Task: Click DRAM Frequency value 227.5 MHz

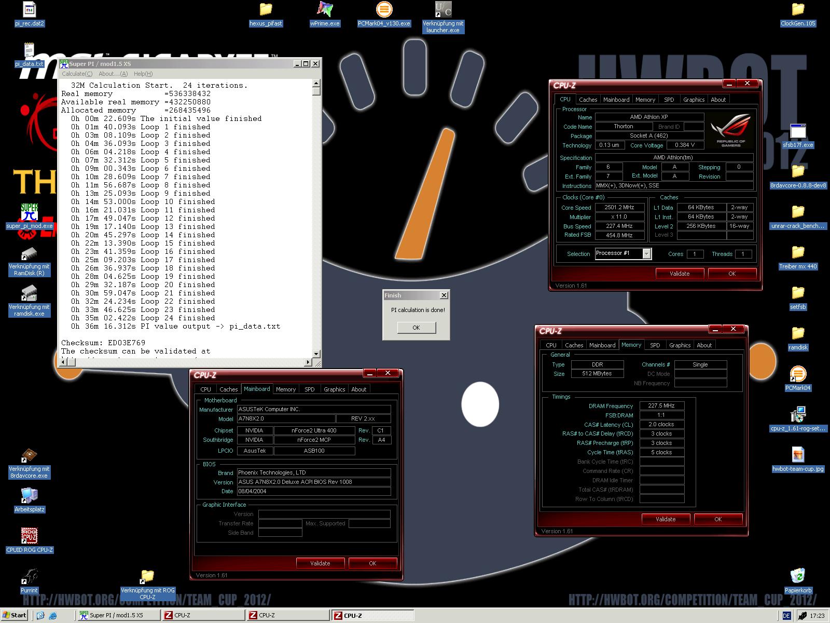Action: click(661, 406)
